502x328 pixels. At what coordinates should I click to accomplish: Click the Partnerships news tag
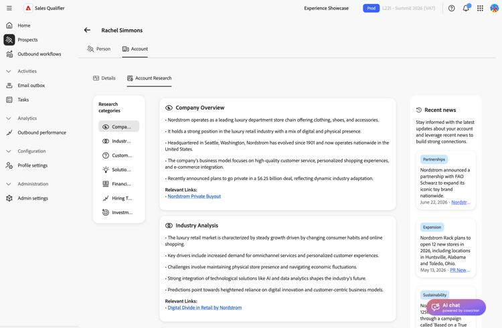click(434, 159)
